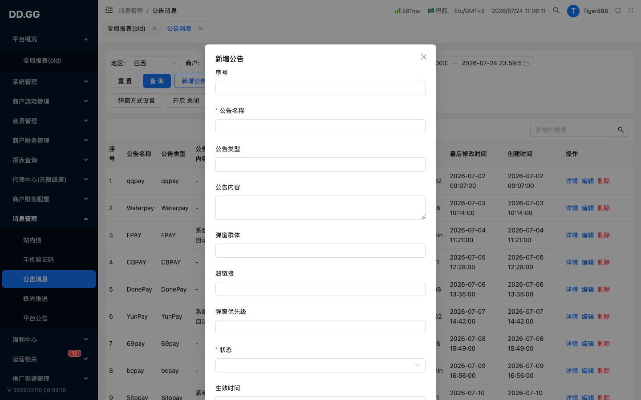Click the Etc/GMT+3 timezone label
This screenshot has height=400, width=641.
[x=469, y=11]
